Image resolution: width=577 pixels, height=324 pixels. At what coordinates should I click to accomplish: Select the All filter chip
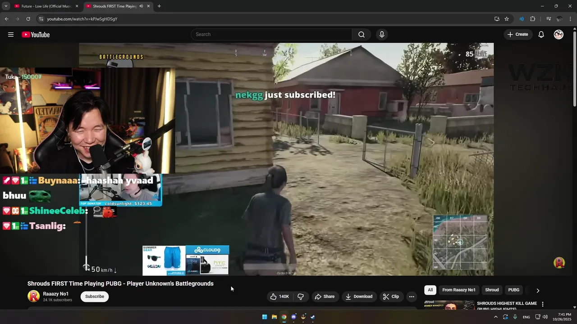[430, 290]
